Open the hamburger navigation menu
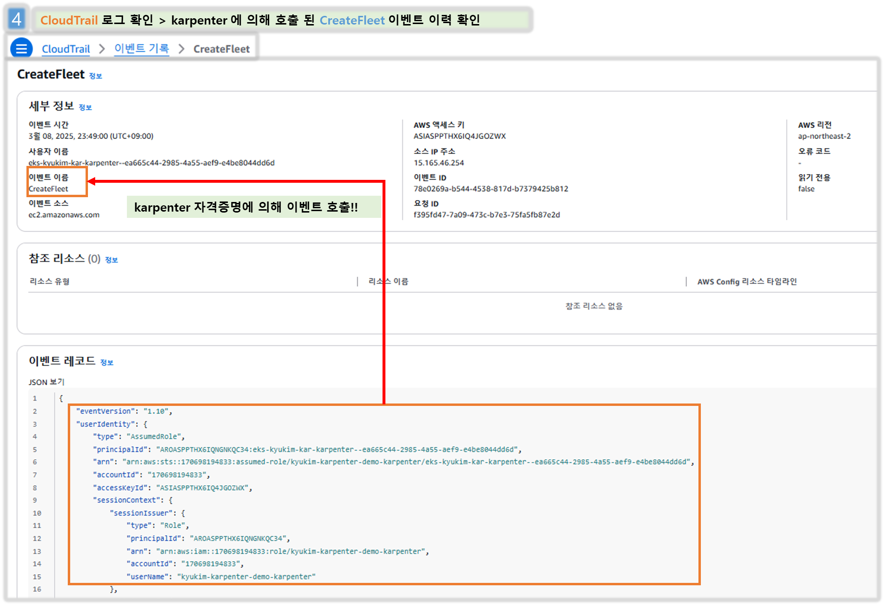 [x=21, y=49]
